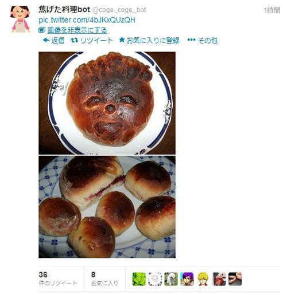This screenshot has width=287, height=295.
Task: Click the white dog user avatar
Action: (x=171, y=279)
